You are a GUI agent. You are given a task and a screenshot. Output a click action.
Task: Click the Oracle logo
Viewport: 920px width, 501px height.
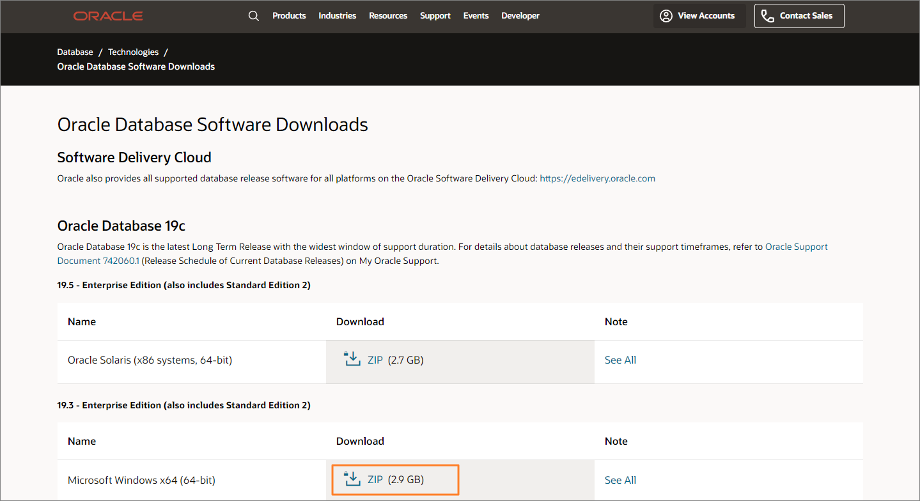coord(108,16)
